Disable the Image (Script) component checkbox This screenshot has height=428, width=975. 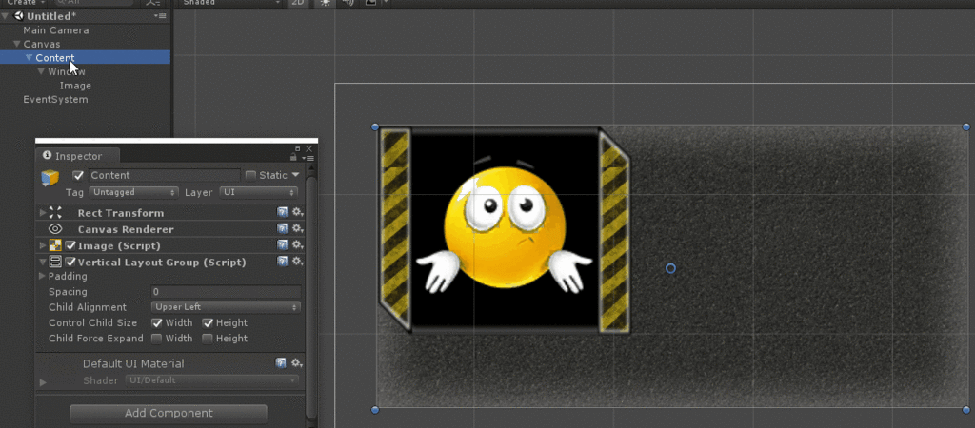click(70, 245)
